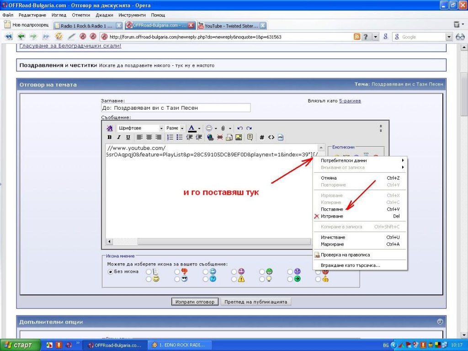Viewport: 468px width, 351px height.
Task: Select the question mark post icon radio
Action: [205, 279]
